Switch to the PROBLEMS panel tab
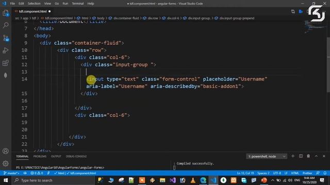 click(x=40, y=156)
